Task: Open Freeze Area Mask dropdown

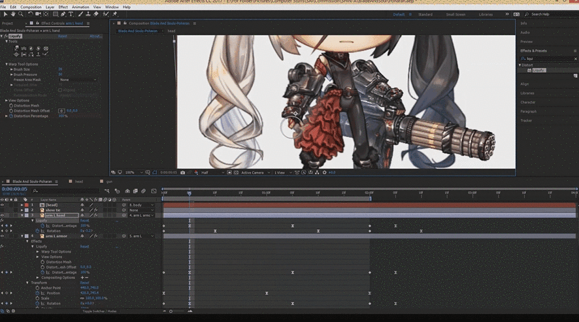Action: pyautogui.click(x=78, y=80)
